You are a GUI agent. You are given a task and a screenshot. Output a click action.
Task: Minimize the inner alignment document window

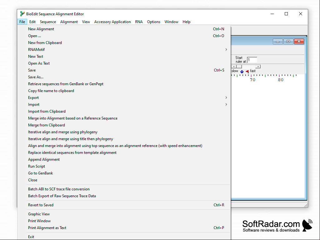click(x=278, y=42)
